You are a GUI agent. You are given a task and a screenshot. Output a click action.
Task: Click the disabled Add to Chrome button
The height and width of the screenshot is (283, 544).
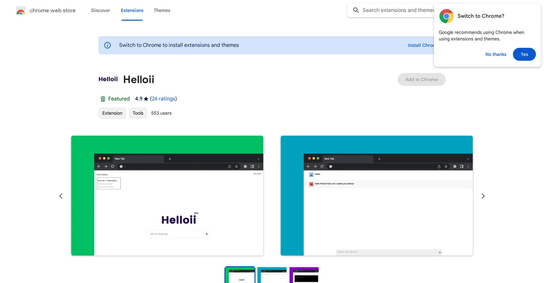click(421, 80)
